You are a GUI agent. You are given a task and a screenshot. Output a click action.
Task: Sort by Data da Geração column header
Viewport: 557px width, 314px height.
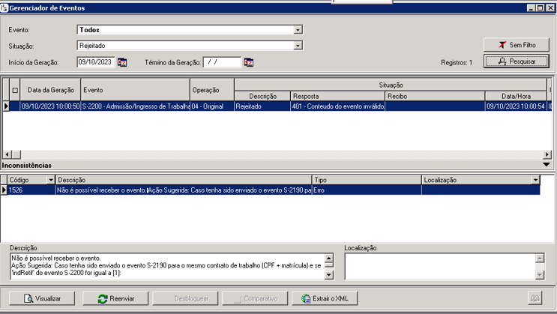pos(51,91)
